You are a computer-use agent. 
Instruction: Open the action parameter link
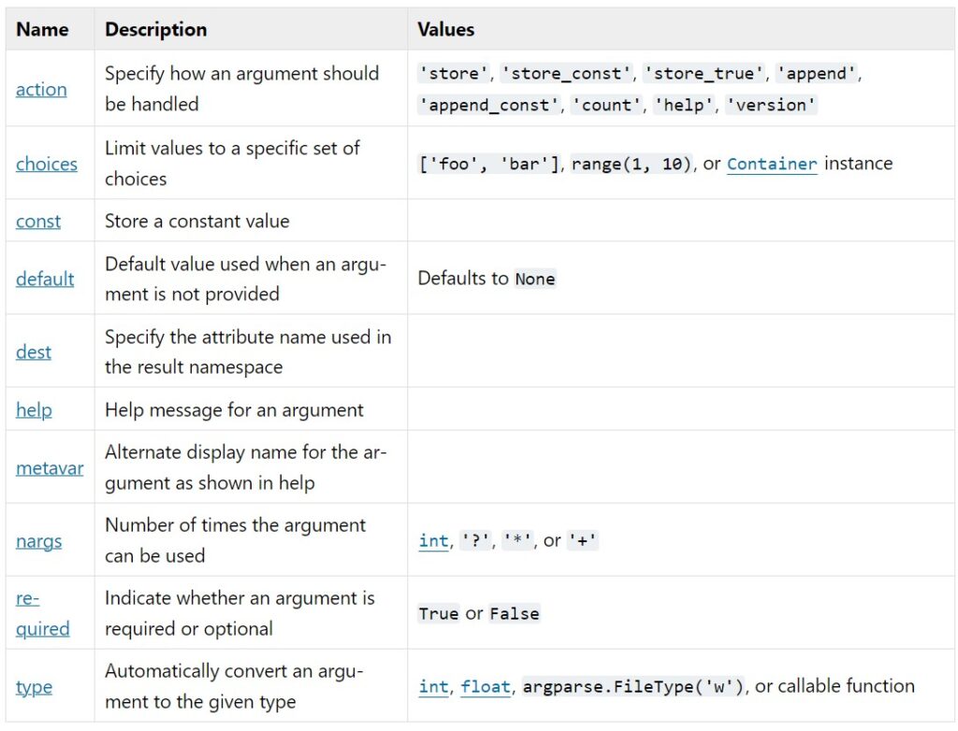(x=41, y=90)
